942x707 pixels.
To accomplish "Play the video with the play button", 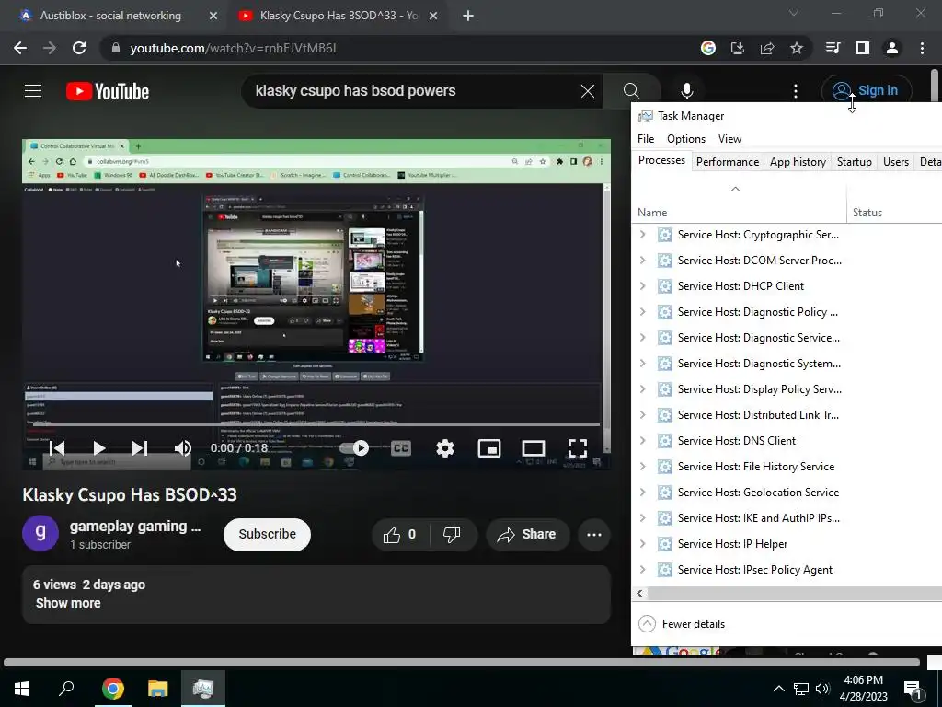I will pos(99,448).
